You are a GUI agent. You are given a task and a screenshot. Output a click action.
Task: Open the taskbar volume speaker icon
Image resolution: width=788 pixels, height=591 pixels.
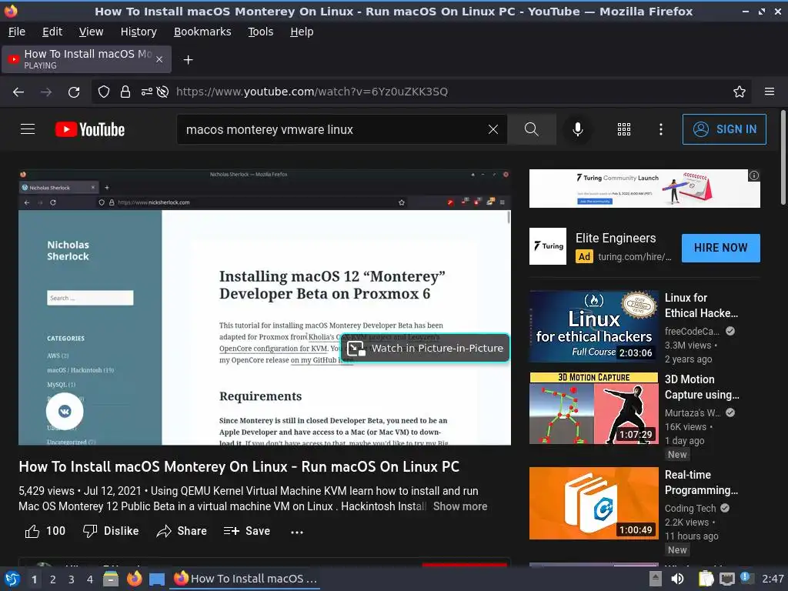[x=677, y=579]
